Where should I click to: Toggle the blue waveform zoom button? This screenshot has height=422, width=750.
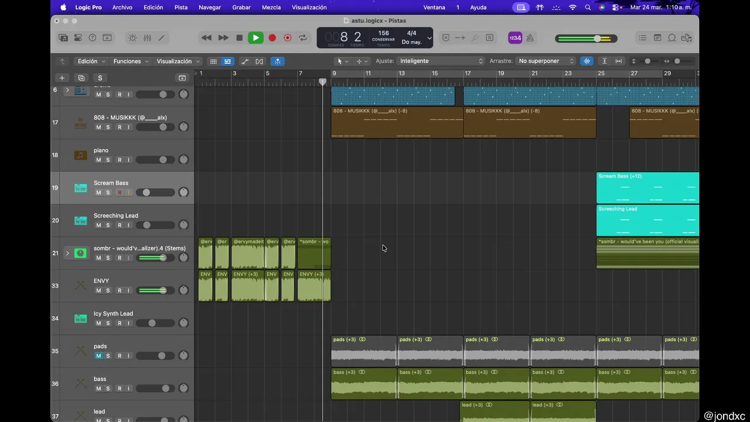pos(587,61)
